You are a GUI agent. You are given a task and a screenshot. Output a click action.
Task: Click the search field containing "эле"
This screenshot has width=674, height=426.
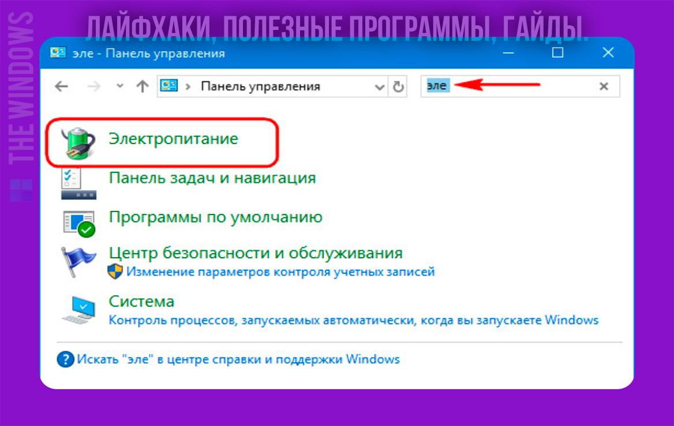coord(520,86)
